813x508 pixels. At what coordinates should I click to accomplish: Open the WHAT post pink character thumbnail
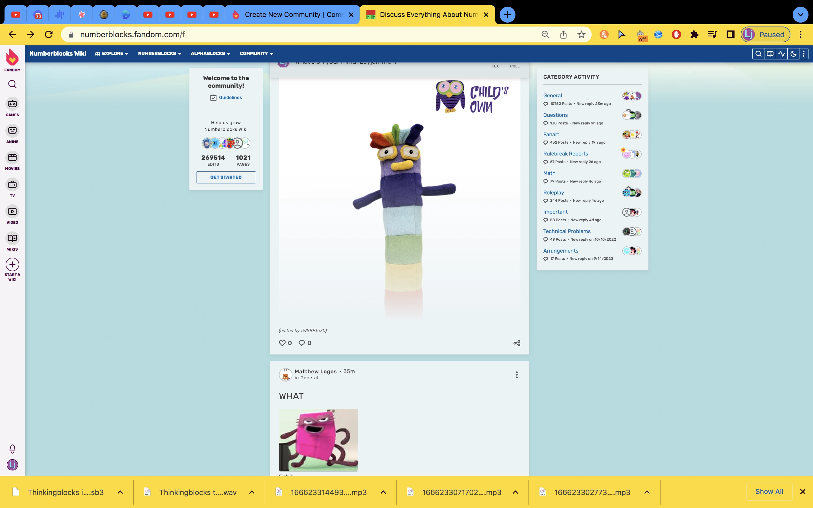tap(318, 439)
